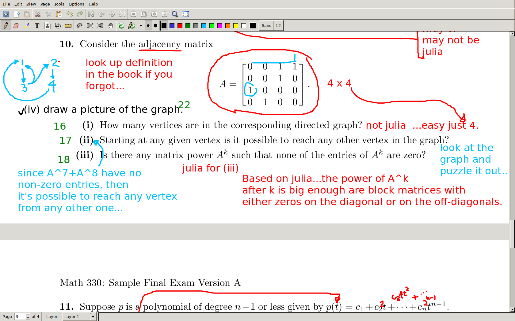This screenshot has width=515, height=321.
Task: Pick the red color swatch
Action: 180,26
